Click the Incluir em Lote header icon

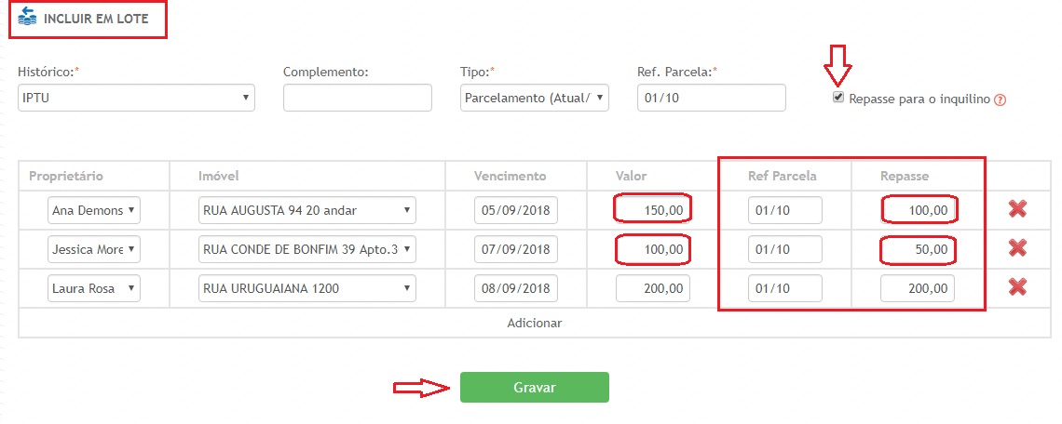pos(28,17)
